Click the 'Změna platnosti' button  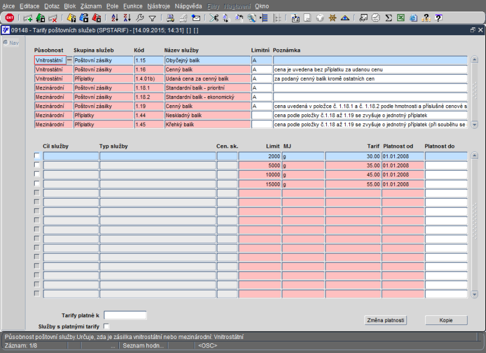pos(386,320)
